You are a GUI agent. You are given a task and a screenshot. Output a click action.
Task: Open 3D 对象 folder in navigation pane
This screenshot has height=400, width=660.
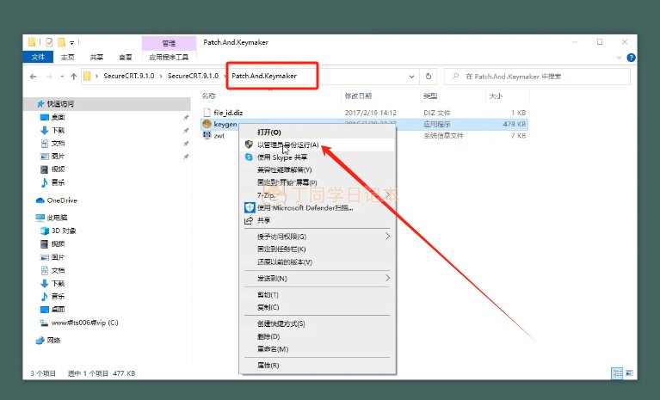point(63,231)
